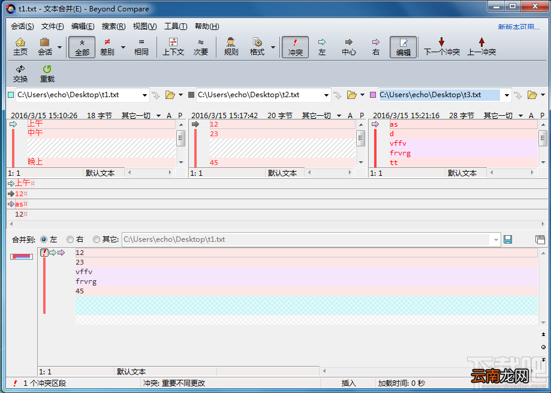Select the 其它 merge target radio
The width and height of the screenshot is (551, 393).
pos(97,239)
